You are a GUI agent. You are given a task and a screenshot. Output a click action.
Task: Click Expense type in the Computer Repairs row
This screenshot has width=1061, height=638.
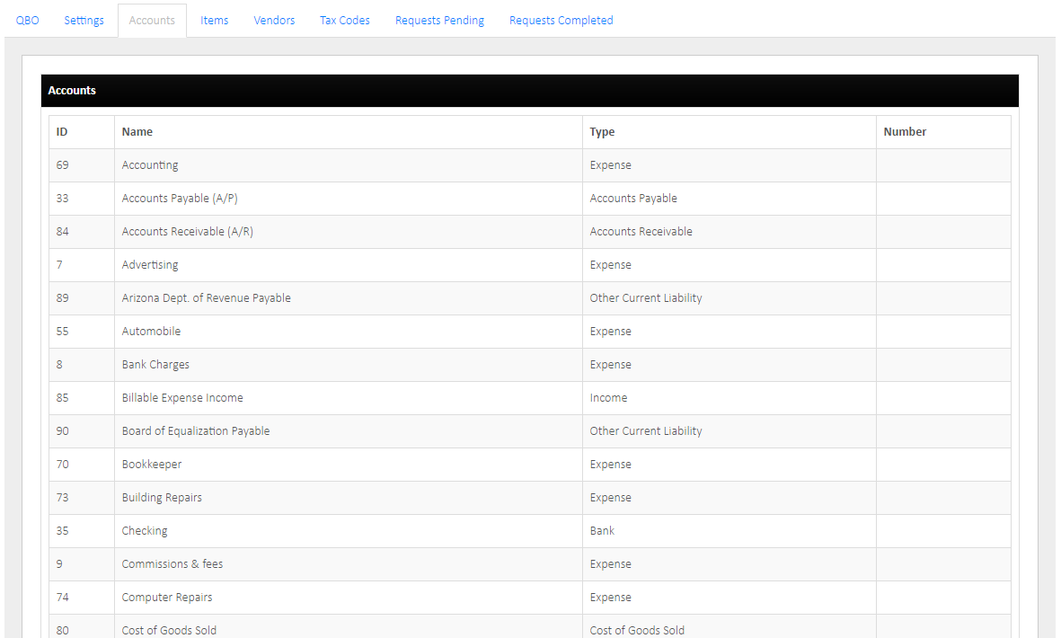tap(610, 597)
